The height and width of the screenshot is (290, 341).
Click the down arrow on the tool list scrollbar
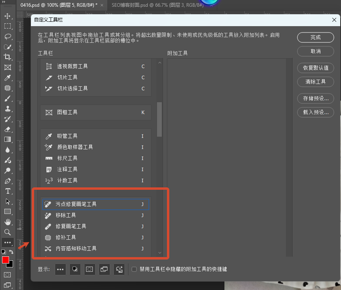[x=159, y=252]
